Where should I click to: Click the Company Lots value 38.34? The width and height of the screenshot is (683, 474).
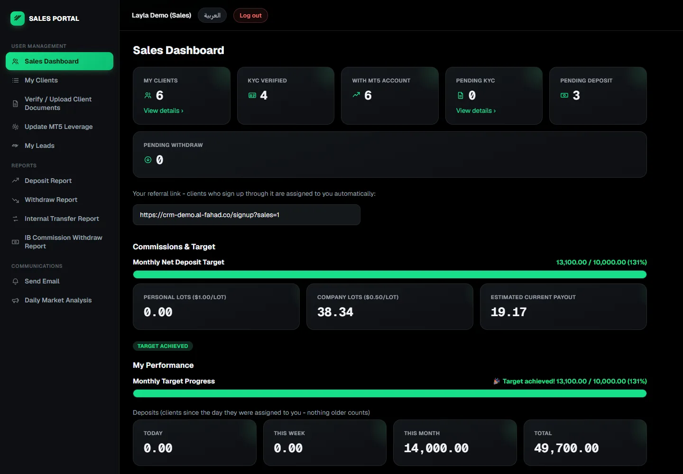(335, 312)
